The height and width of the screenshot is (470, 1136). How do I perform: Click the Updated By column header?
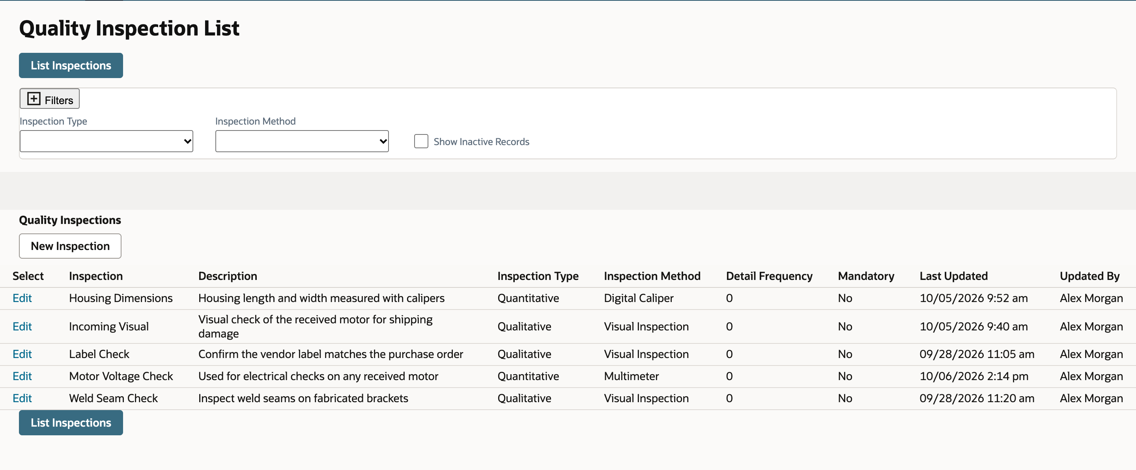pyautogui.click(x=1089, y=276)
